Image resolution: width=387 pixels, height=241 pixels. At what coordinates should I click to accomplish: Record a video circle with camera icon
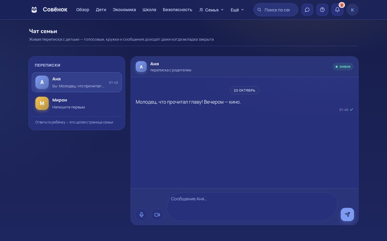point(157,215)
